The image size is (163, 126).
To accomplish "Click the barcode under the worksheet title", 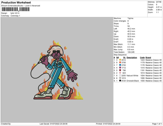I will pos(15,9).
